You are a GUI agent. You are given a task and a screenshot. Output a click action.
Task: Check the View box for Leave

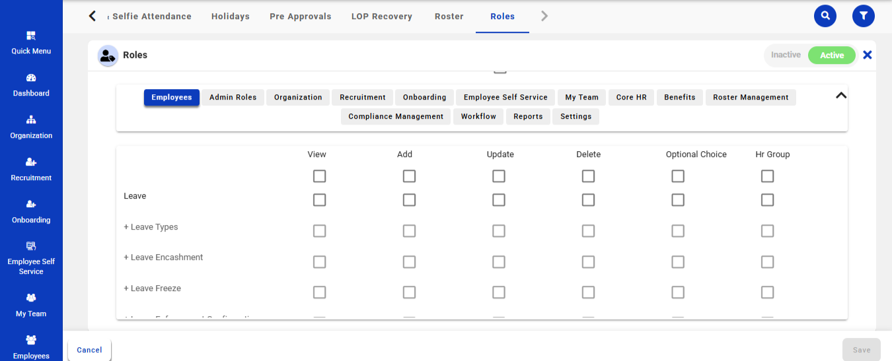point(320,200)
